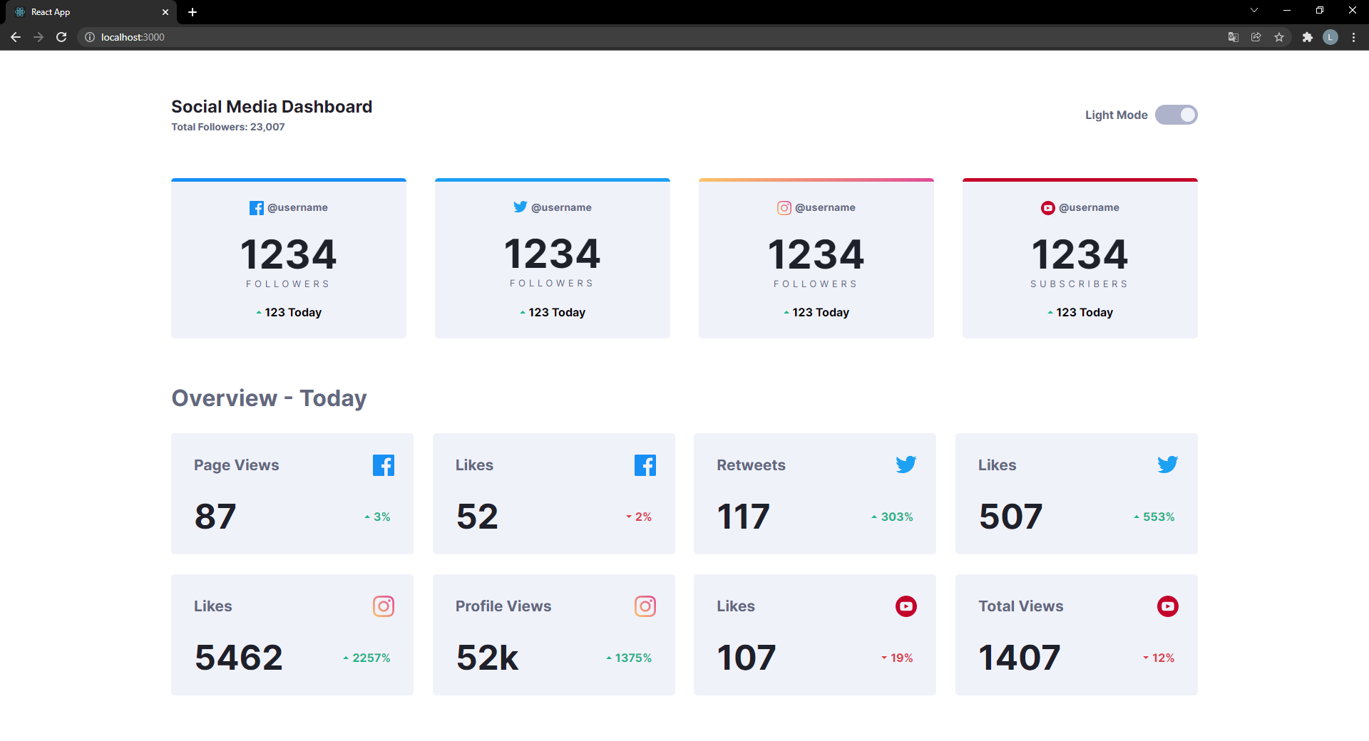Open the browser profile avatar menu
1369x741 pixels.
(1330, 37)
